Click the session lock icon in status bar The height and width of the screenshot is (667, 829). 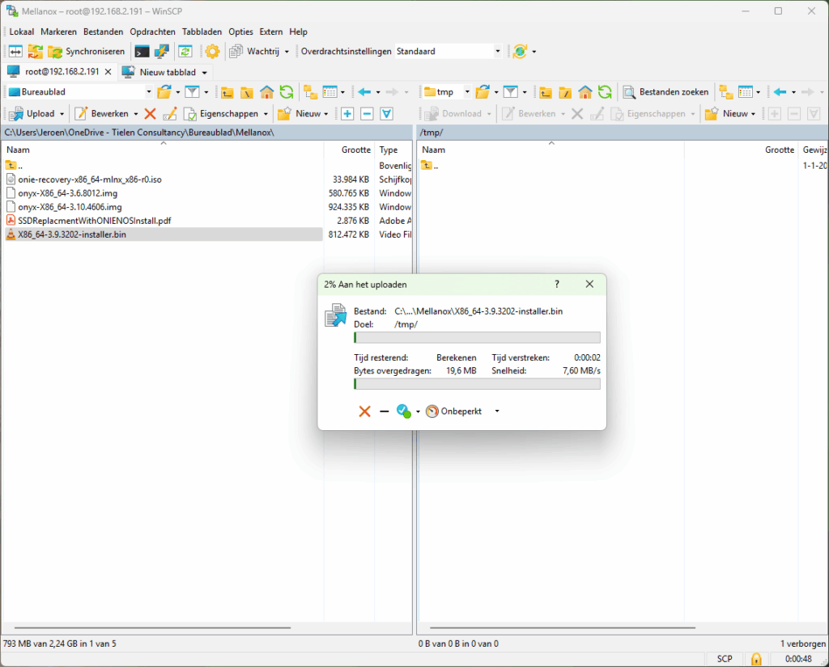757,659
